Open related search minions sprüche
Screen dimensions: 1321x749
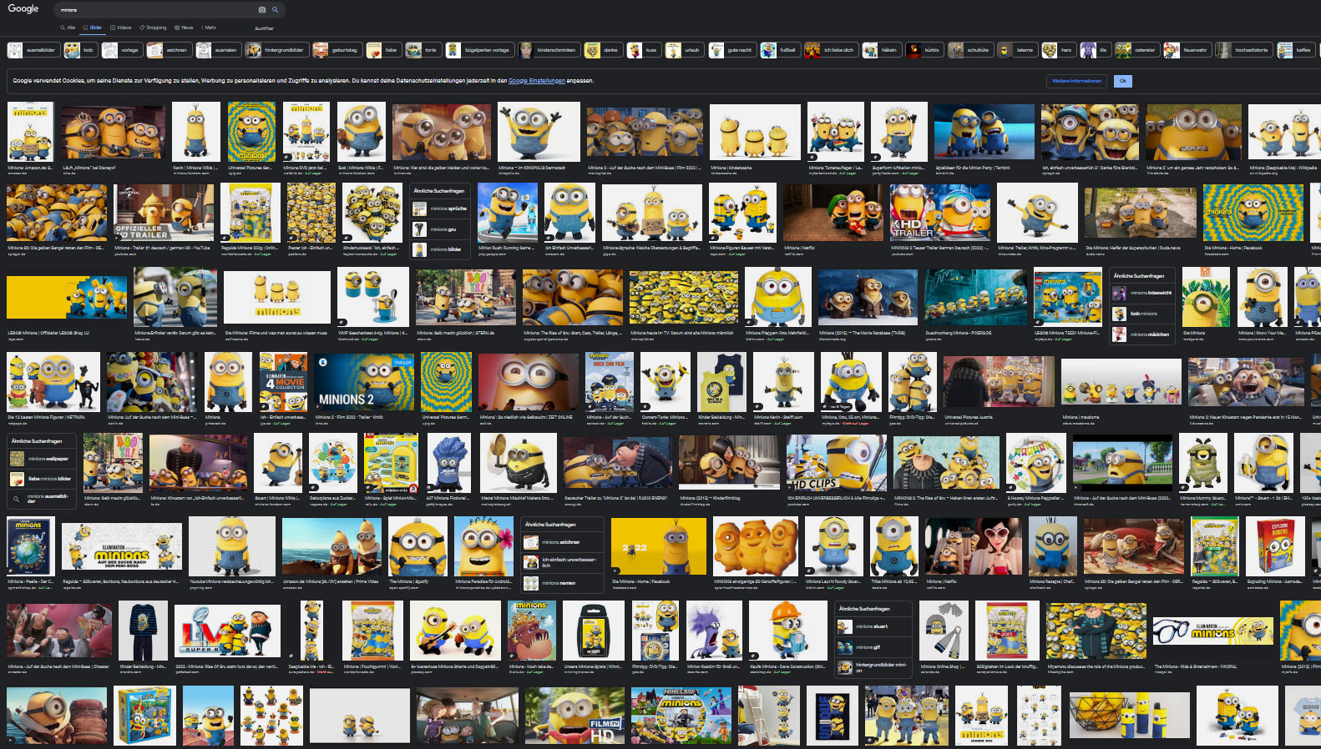click(439, 209)
